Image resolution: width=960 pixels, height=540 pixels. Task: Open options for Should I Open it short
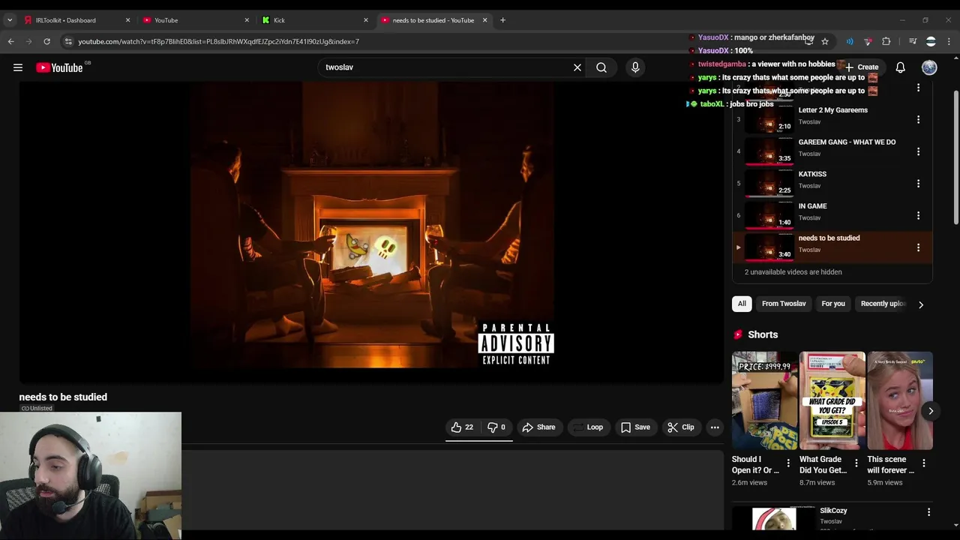point(788,463)
